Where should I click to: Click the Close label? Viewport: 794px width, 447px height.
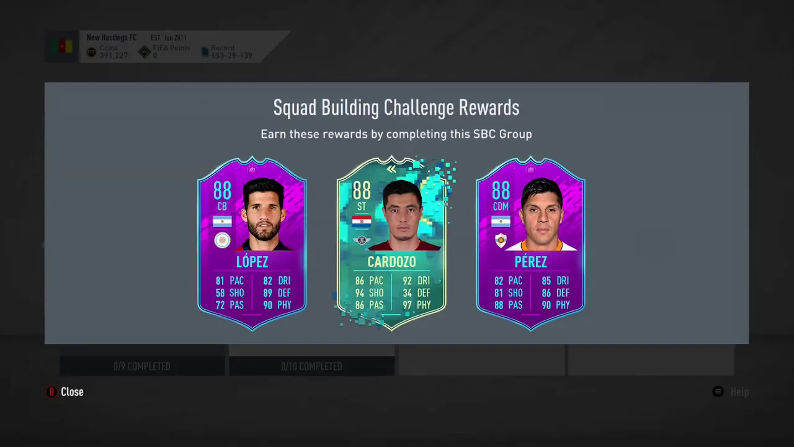pos(72,392)
